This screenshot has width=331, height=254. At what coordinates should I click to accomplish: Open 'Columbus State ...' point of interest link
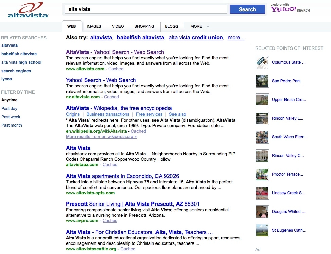(x=289, y=62)
